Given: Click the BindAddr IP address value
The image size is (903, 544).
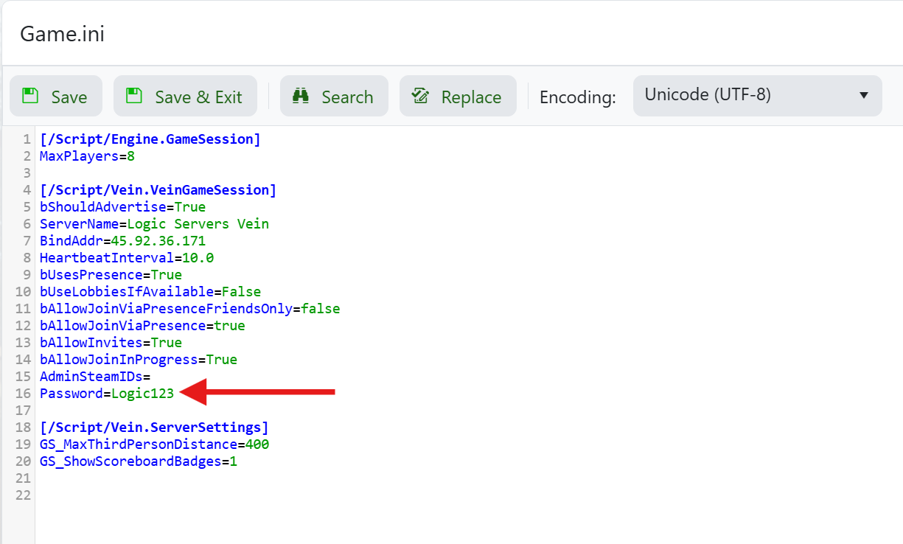Looking at the screenshot, I should (158, 241).
